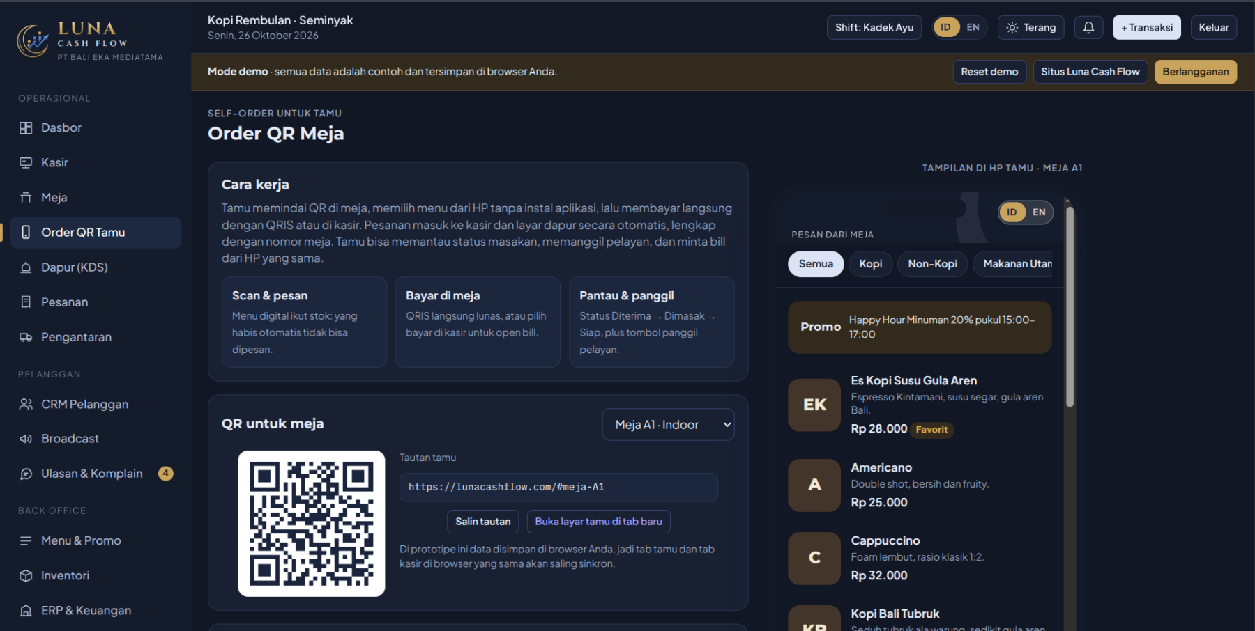
Task: Click the Dapur (KDS) icon
Action: point(26,267)
